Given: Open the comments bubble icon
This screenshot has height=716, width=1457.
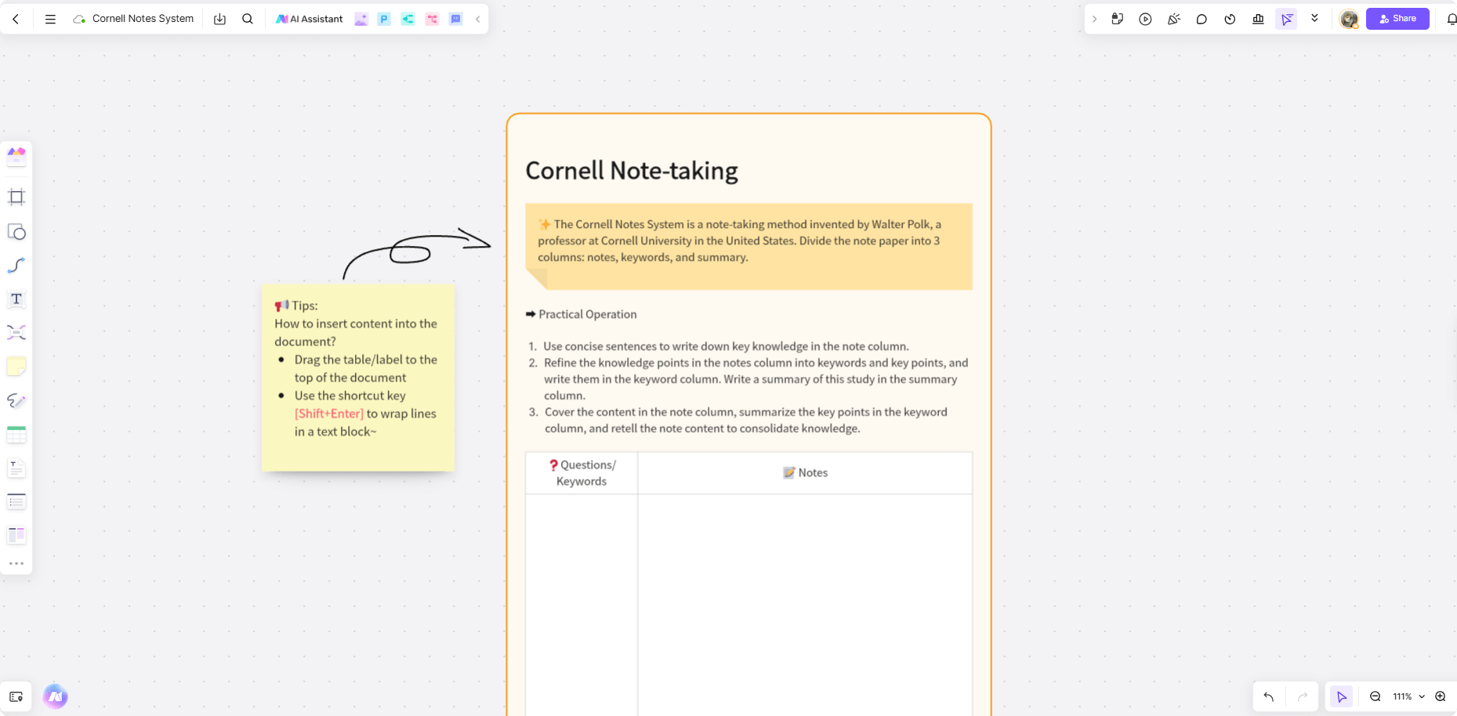Looking at the screenshot, I should [x=1201, y=19].
